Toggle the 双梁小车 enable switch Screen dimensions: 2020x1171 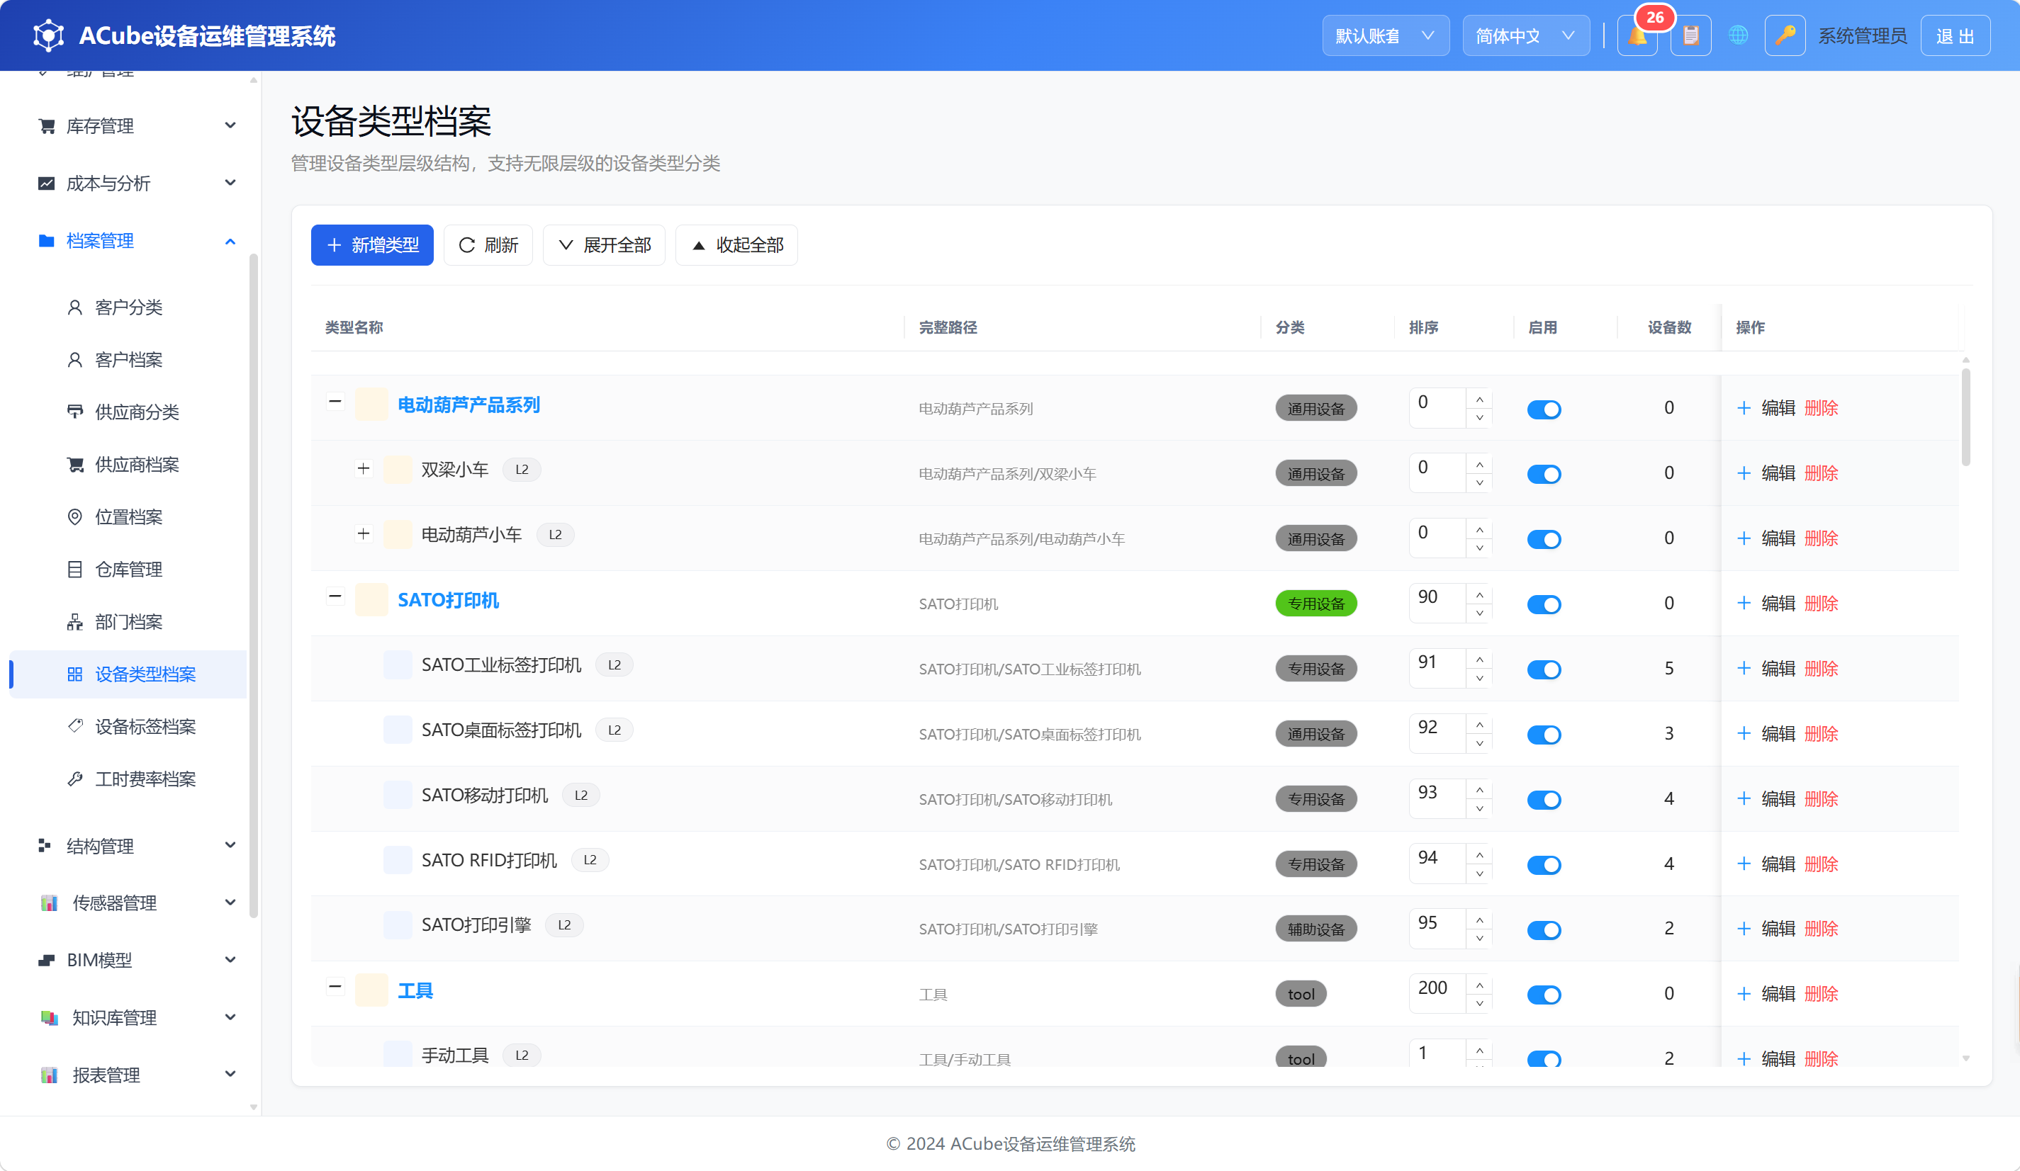coord(1544,474)
